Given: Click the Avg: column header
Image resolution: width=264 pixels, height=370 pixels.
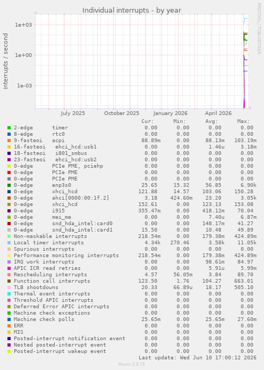Looking at the screenshot, I should [211, 121].
